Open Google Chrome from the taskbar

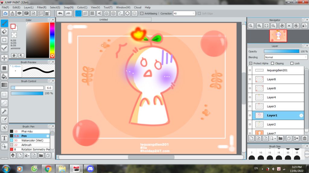coord(48,169)
